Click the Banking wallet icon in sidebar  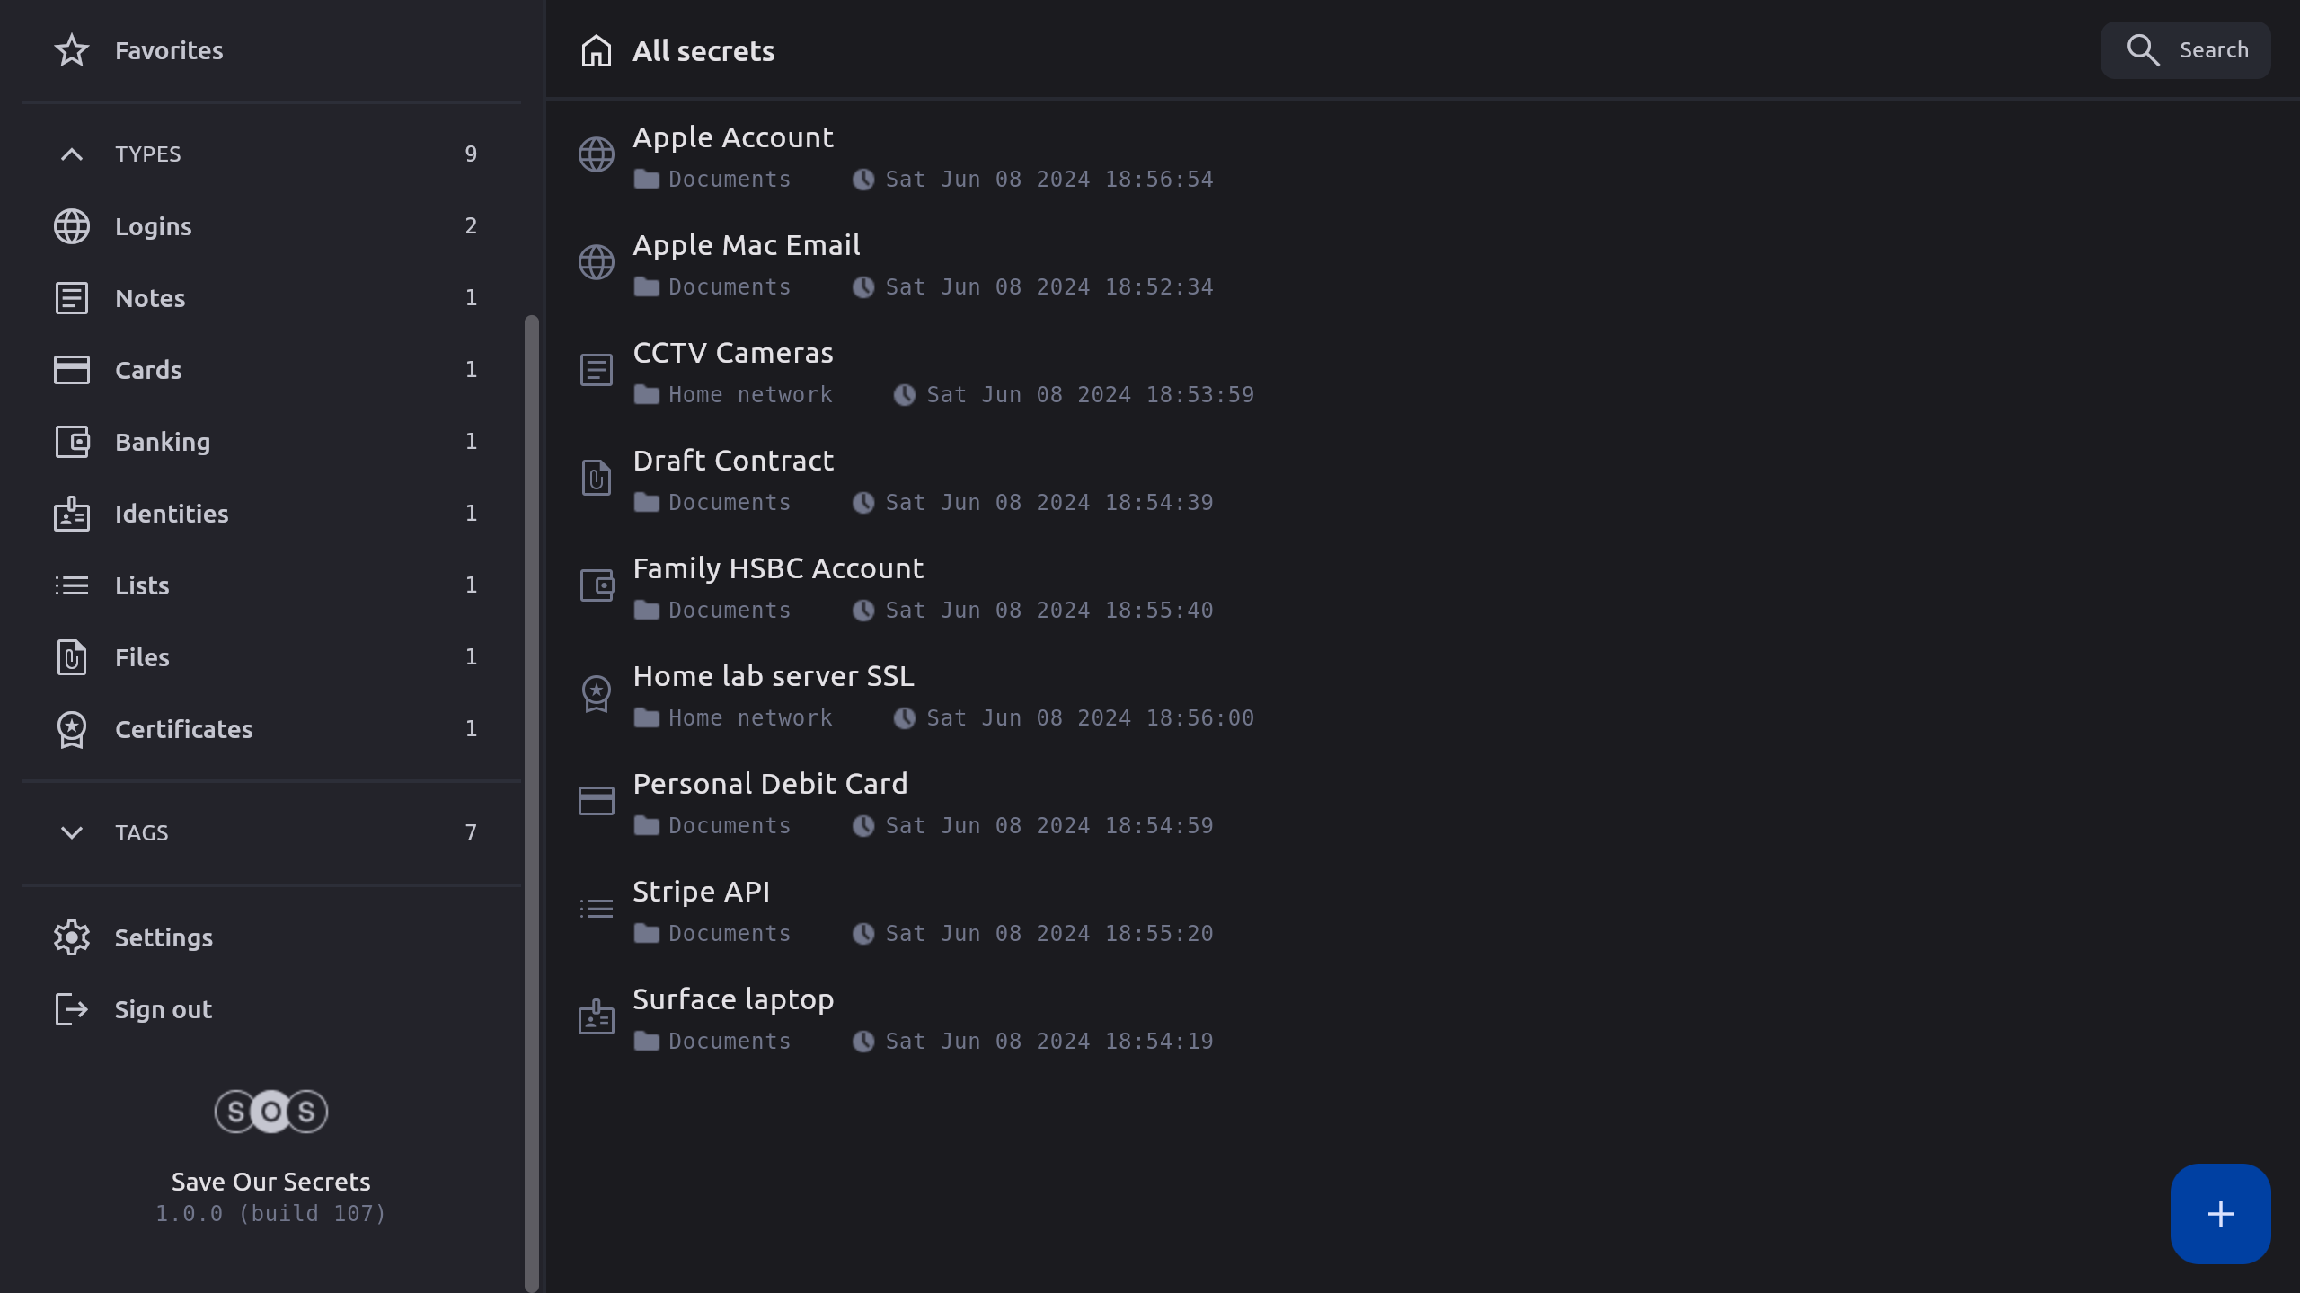tap(72, 442)
